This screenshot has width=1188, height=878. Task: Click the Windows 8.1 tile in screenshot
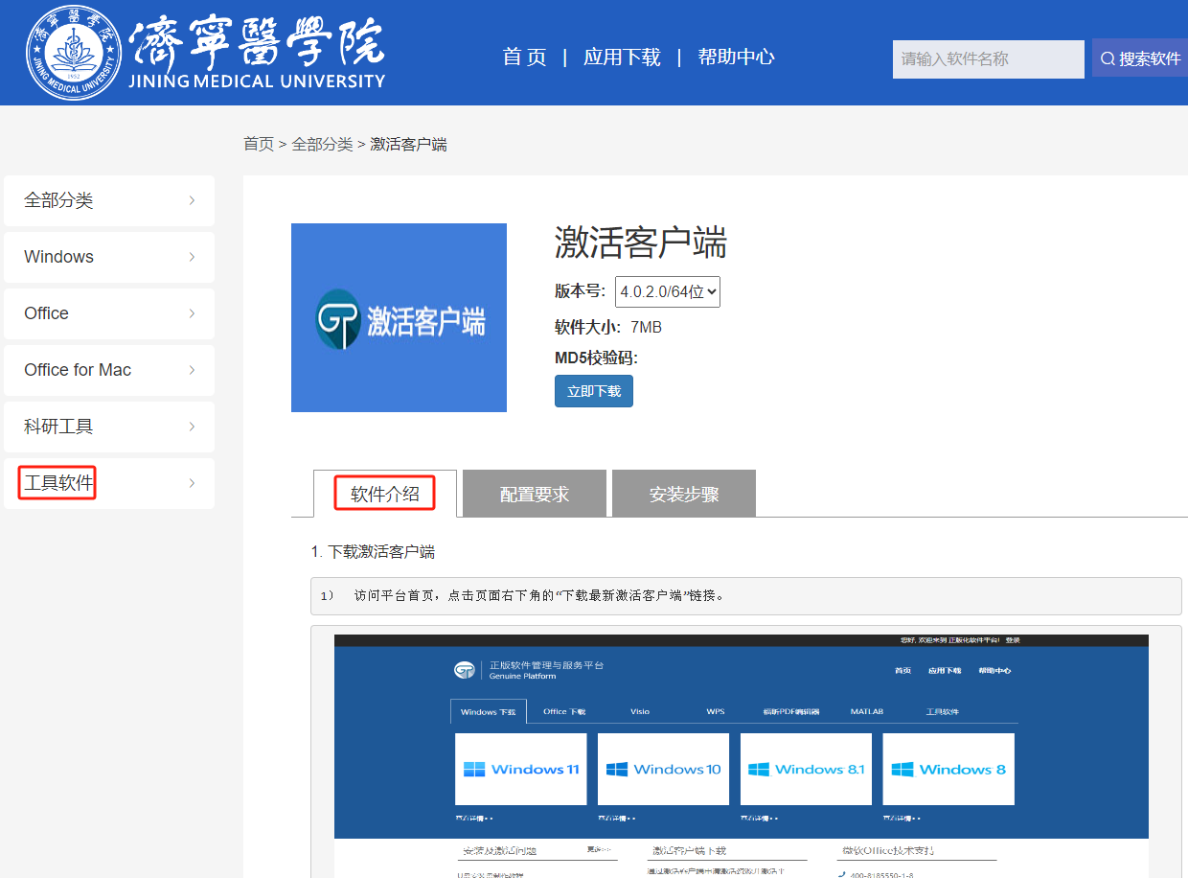(806, 769)
